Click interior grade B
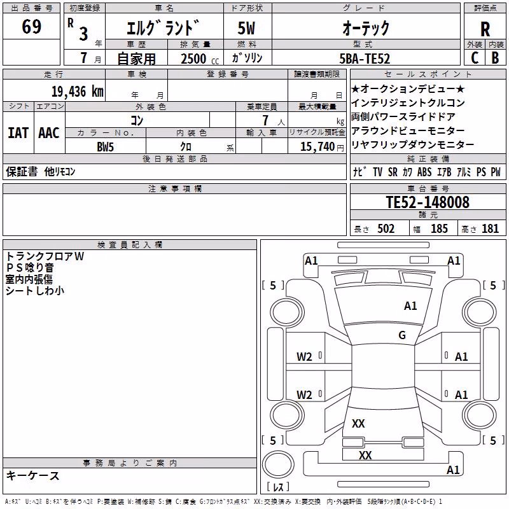 [496, 58]
